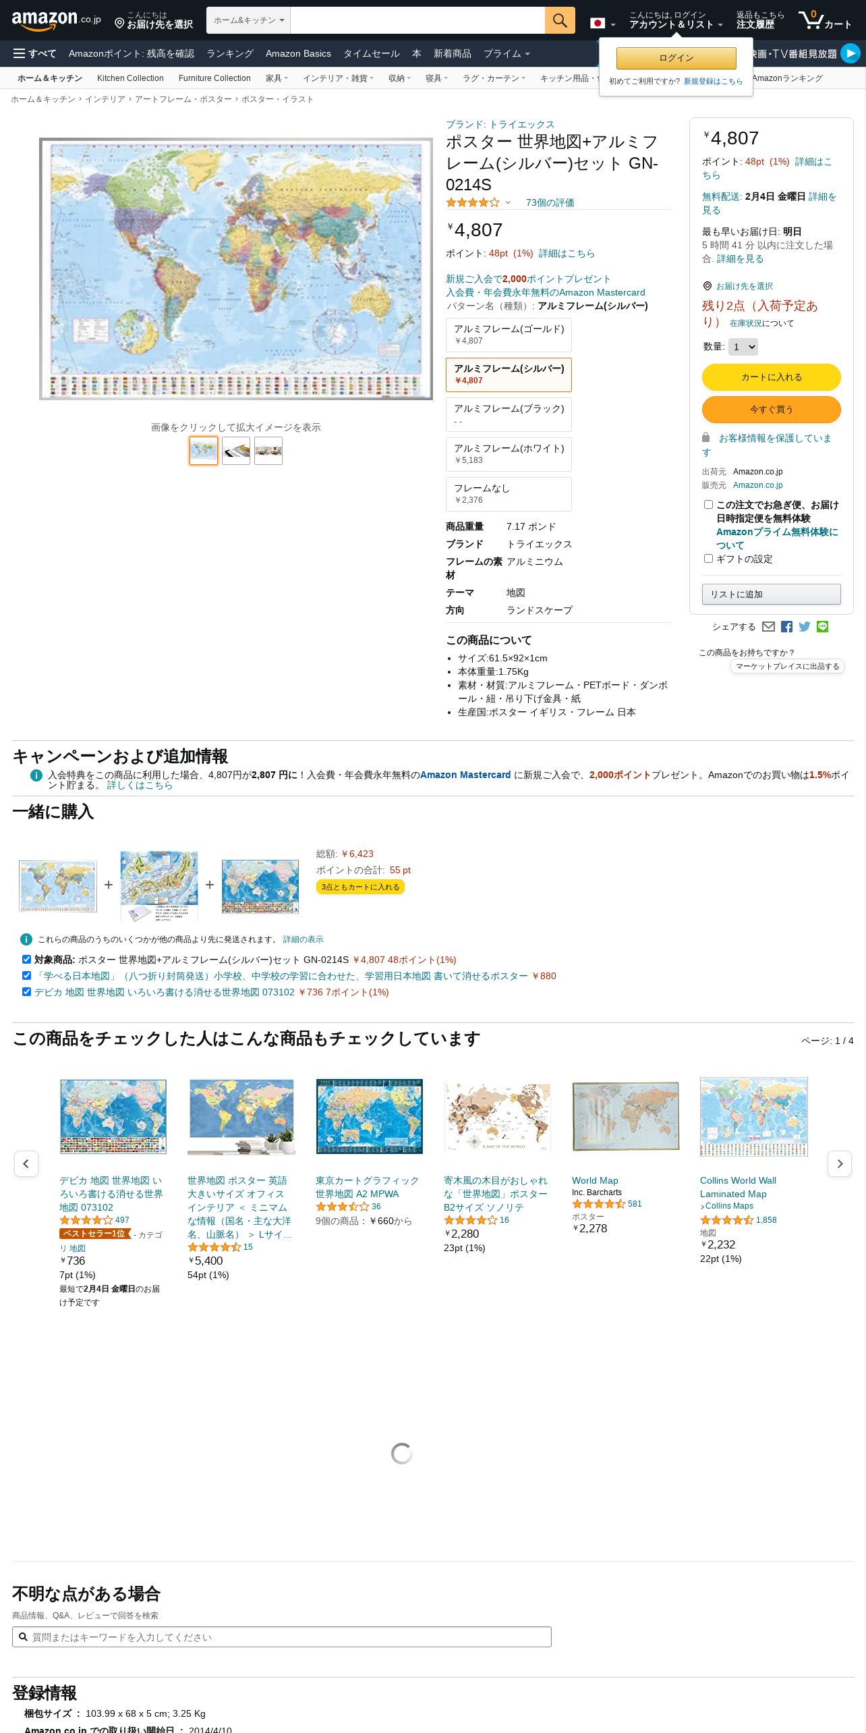Screen dimensions: 866x1733
Task: Share the product on Twitter icon
Action: click(x=805, y=626)
